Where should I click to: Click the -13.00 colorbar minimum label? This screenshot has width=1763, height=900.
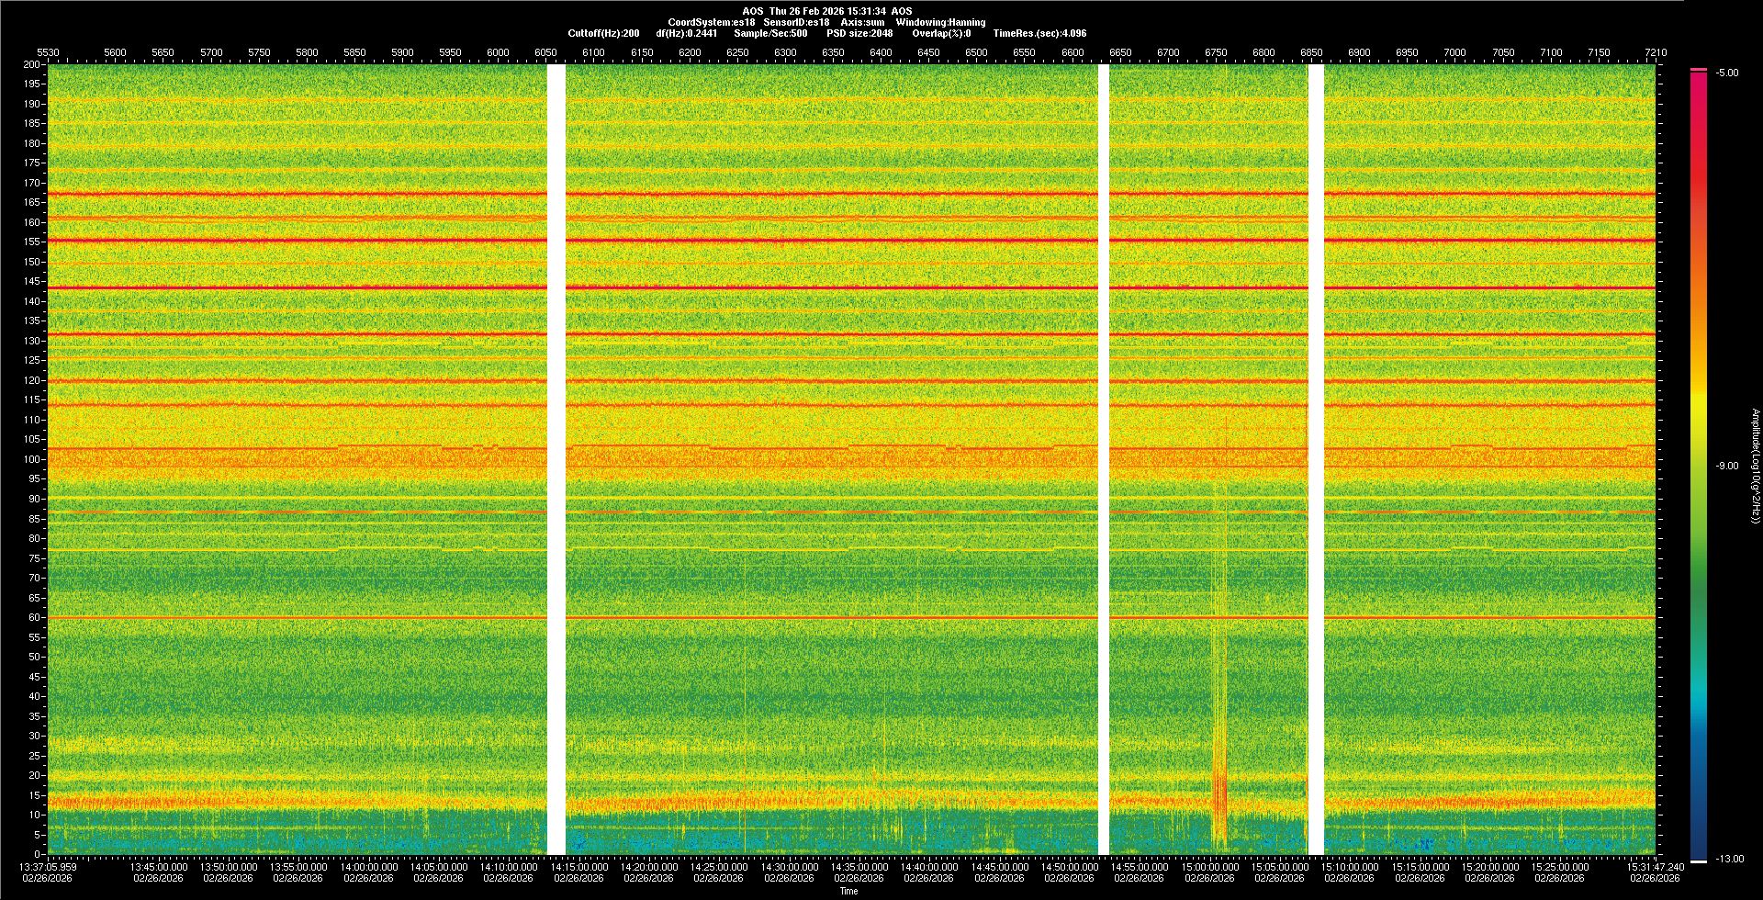click(x=1730, y=859)
